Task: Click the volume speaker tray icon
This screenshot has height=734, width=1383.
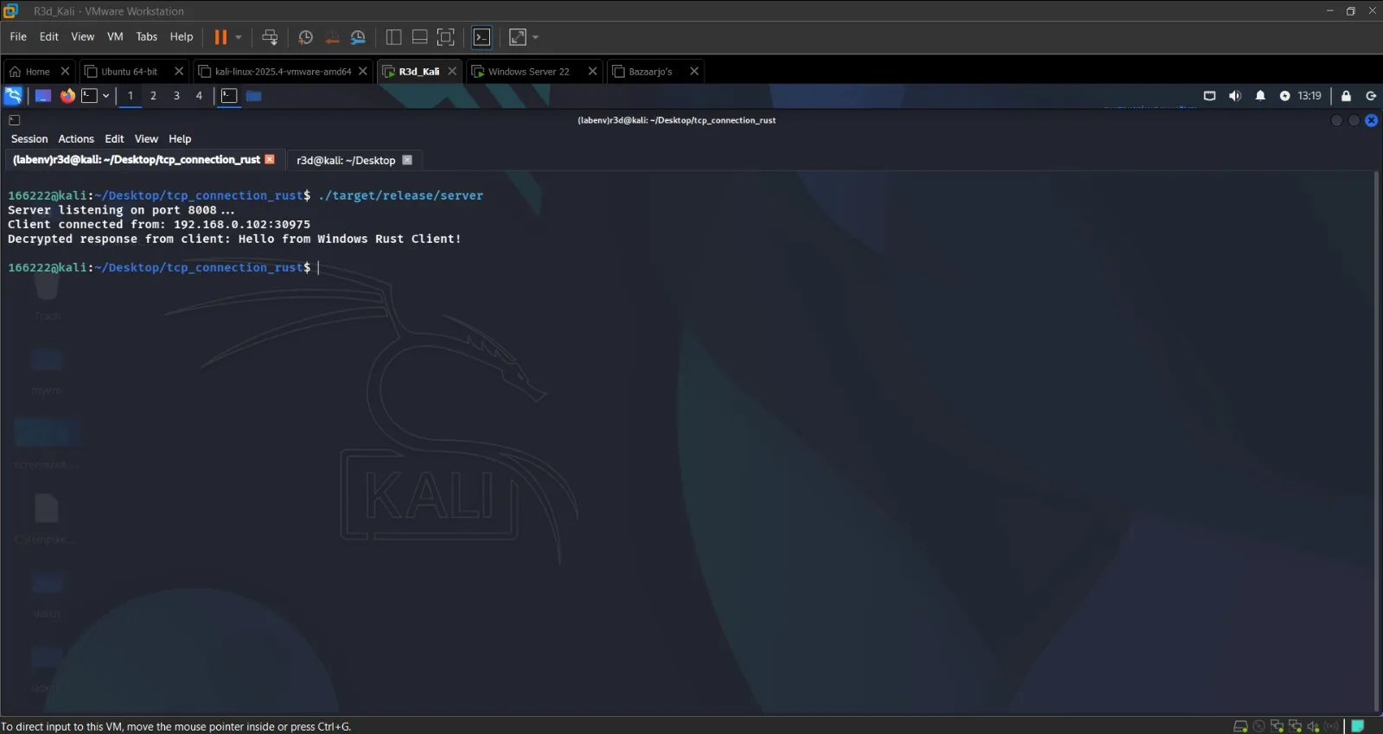Action: 1234,96
